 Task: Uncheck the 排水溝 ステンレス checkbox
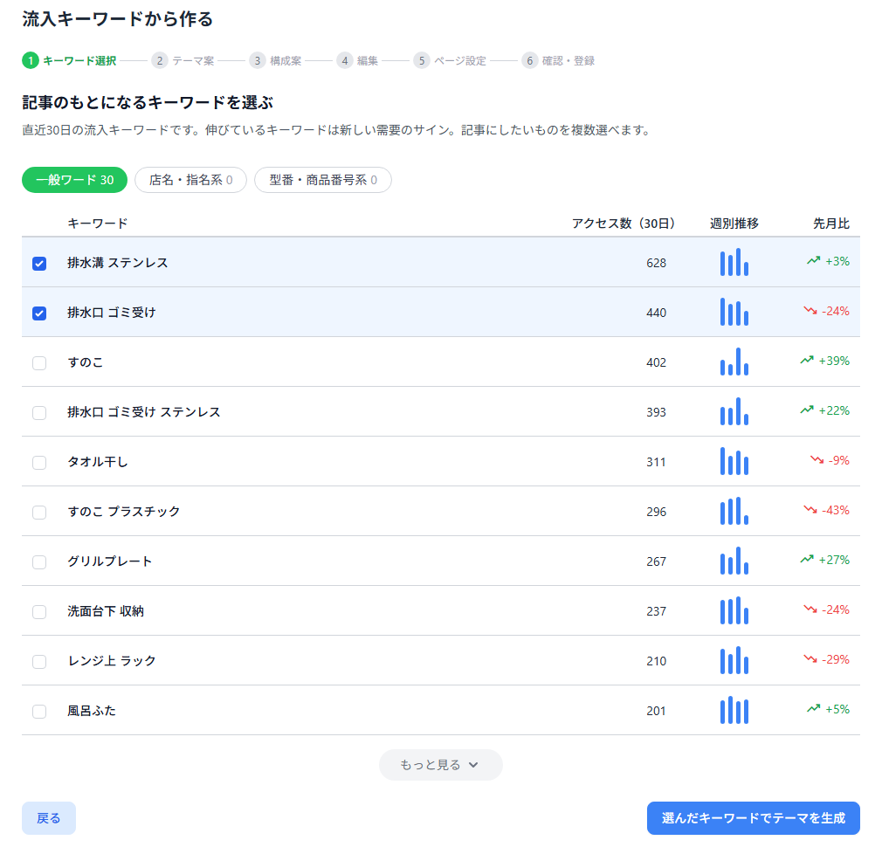tap(39, 263)
